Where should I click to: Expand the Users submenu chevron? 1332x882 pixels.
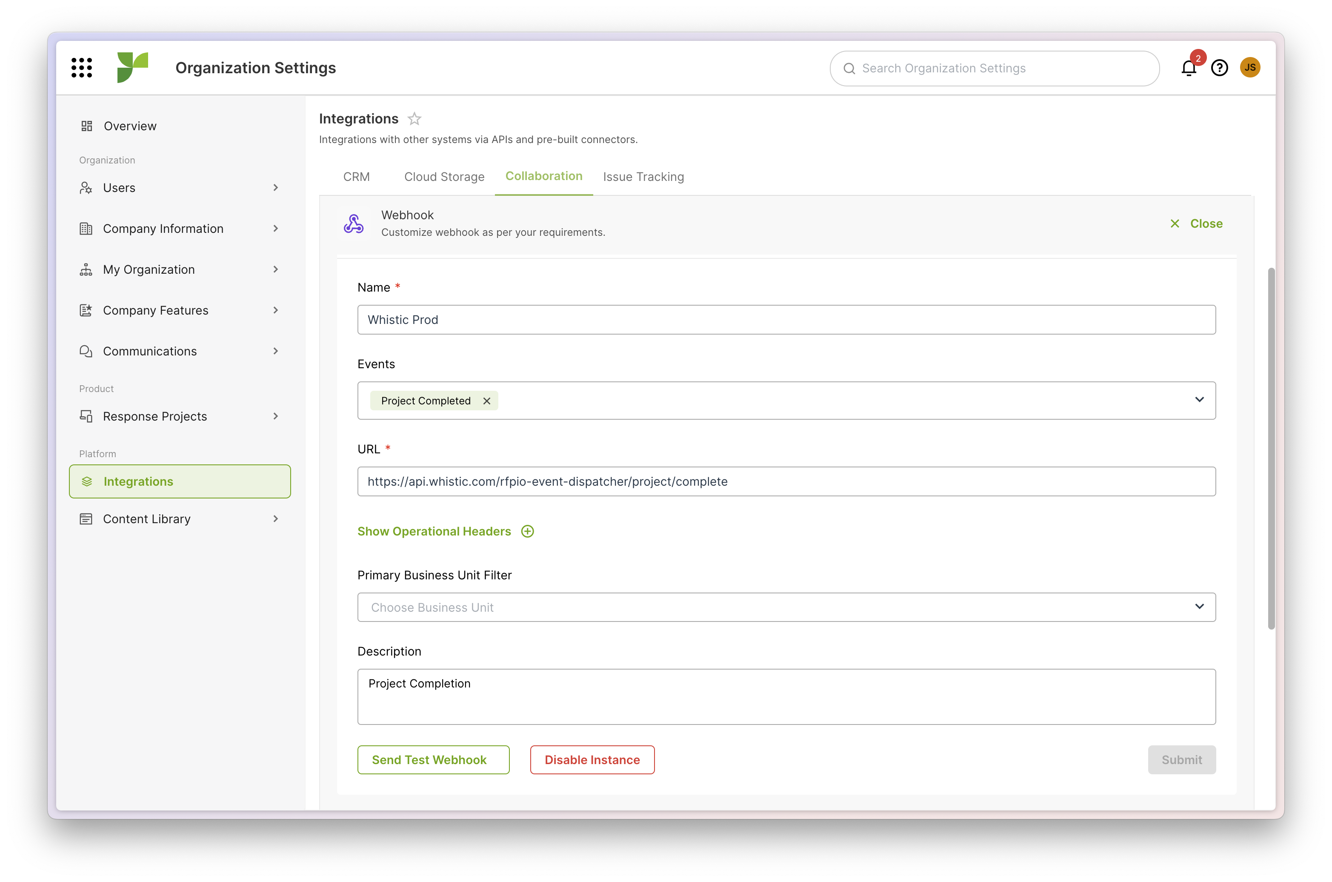coord(275,188)
